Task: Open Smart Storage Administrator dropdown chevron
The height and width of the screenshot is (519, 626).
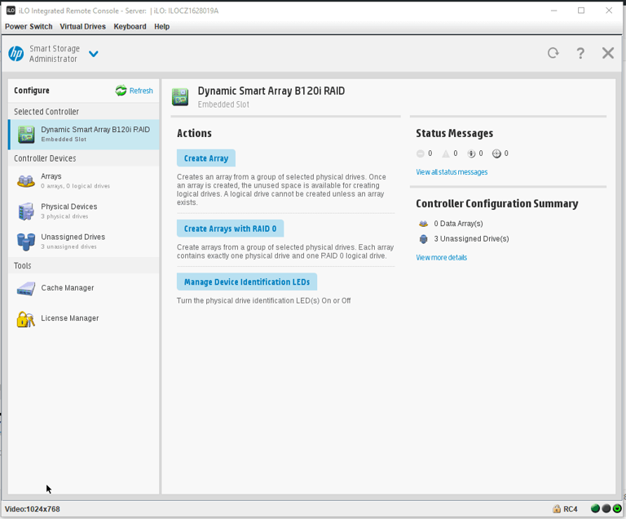Action: pyautogui.click(x=94, y=54)
